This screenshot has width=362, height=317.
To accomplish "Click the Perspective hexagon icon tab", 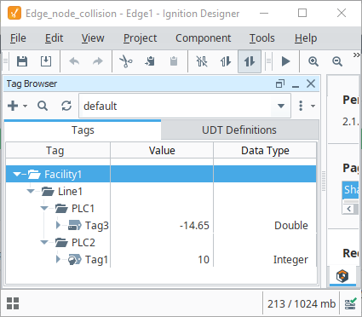I will (342, 276).
